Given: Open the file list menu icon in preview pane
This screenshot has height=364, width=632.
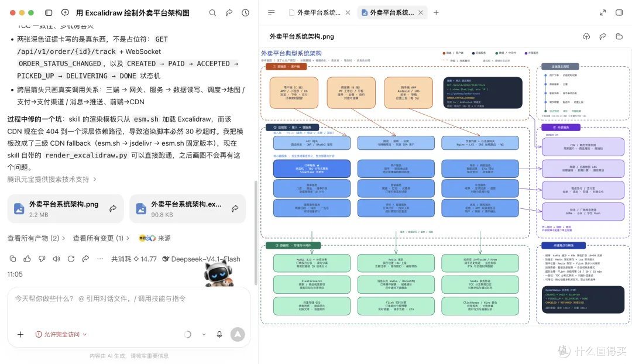Looking at the screenshot, I should click(x=272, y=12).
